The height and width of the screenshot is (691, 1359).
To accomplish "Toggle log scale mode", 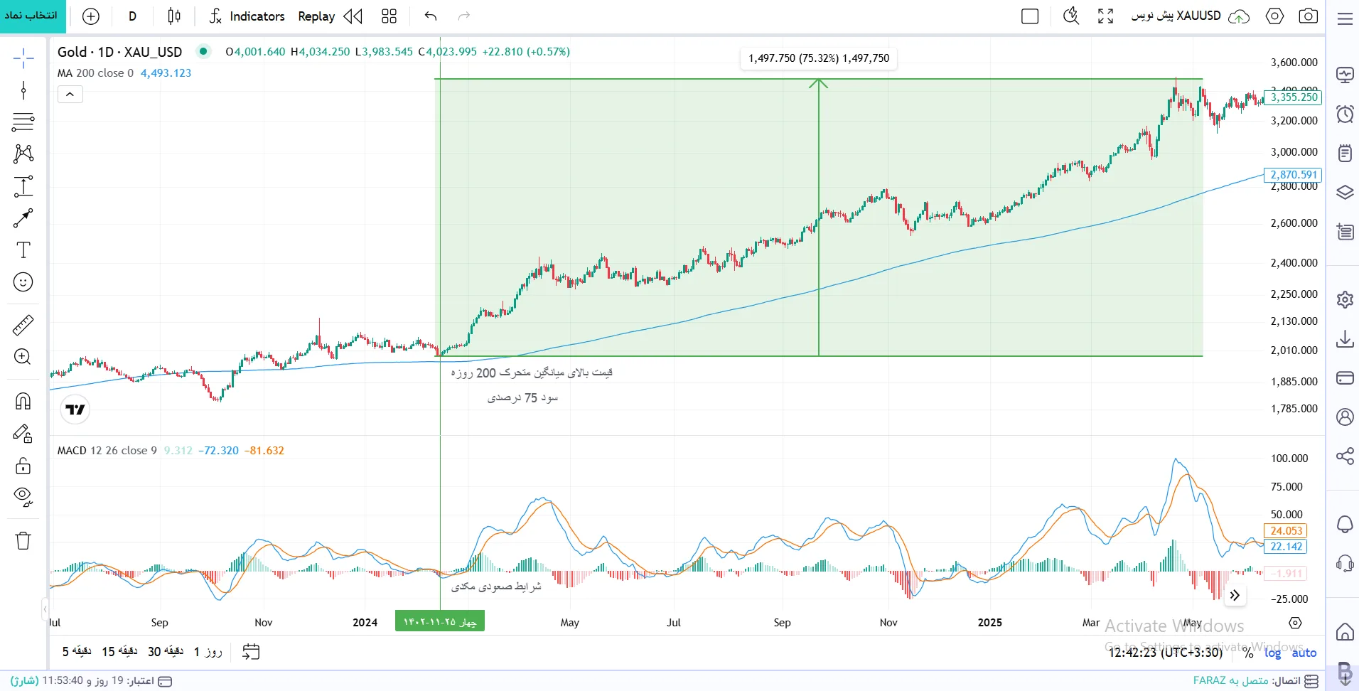I will click(1272, 653).
